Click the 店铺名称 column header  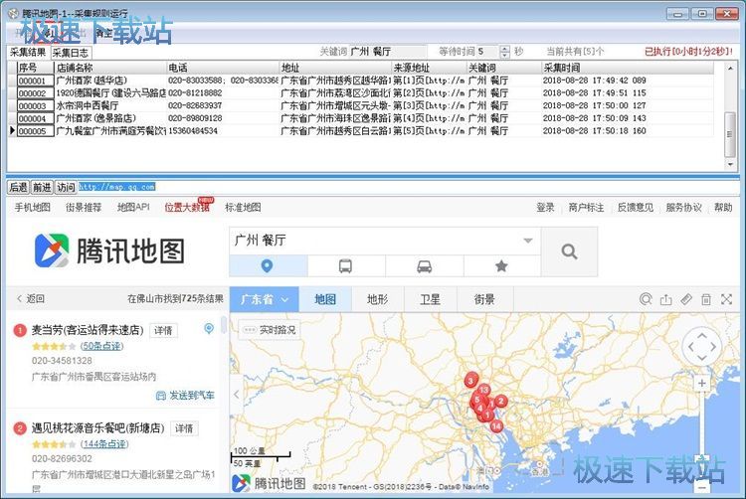pos(110,68)
